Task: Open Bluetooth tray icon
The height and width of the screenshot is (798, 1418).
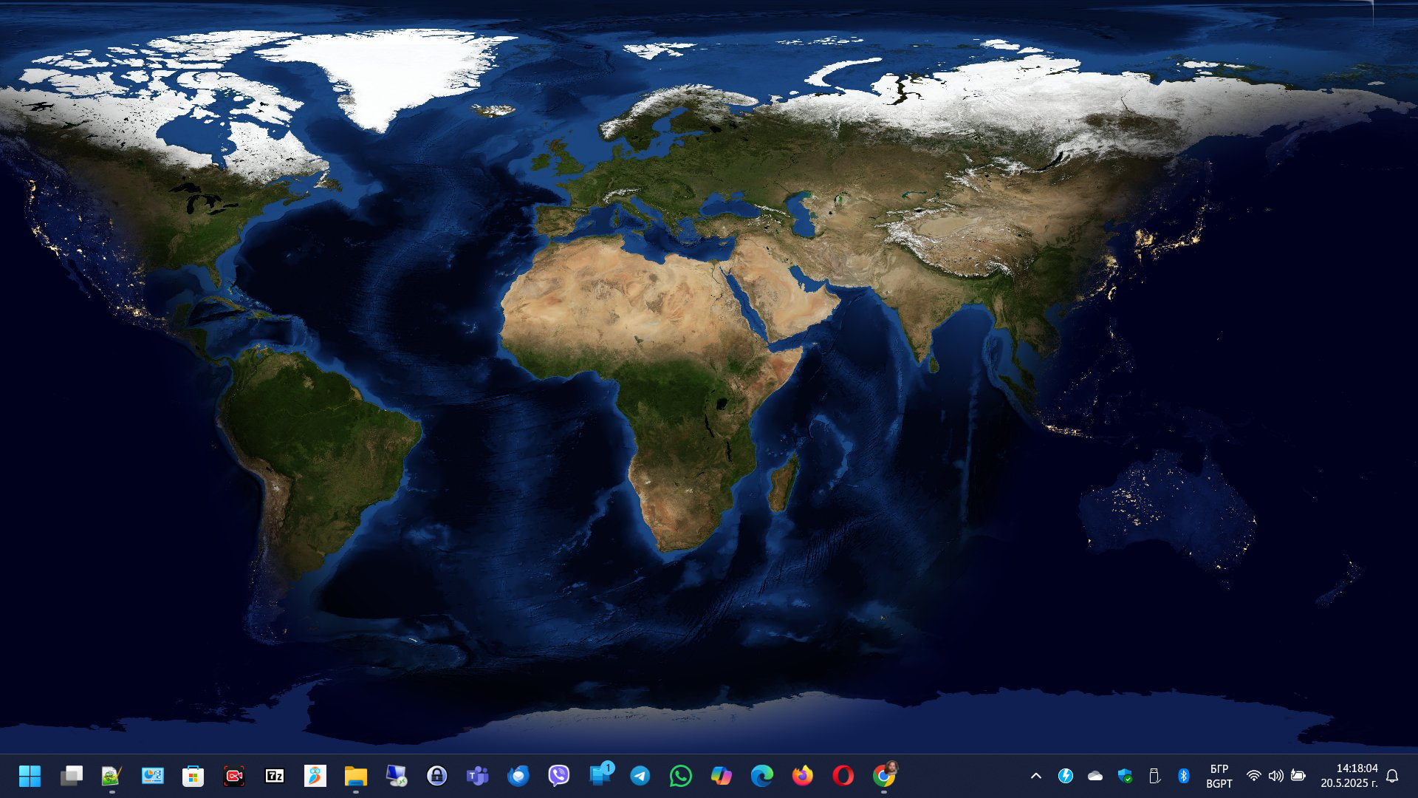Action: click(1183, 776)
